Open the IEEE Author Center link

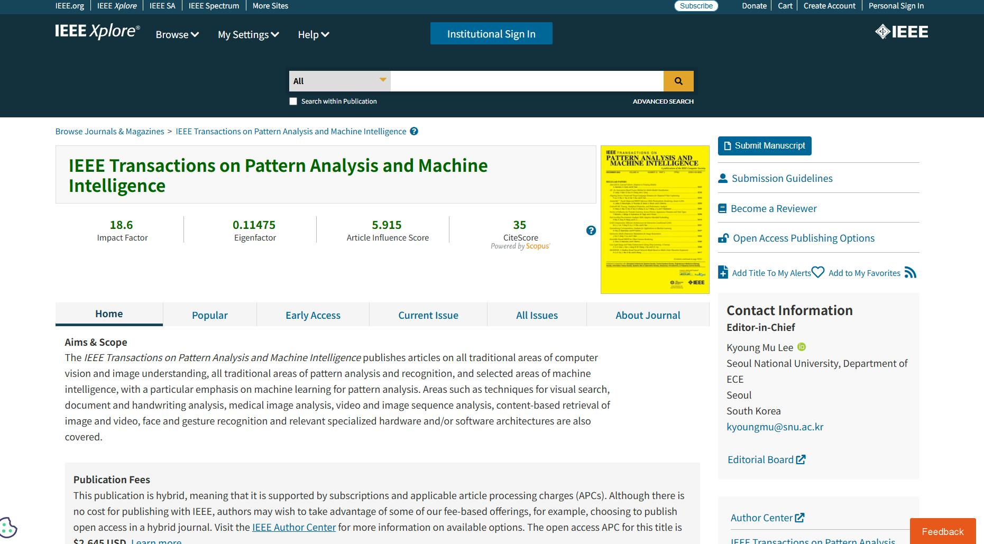pyautogui.click(x=294, y=527)
